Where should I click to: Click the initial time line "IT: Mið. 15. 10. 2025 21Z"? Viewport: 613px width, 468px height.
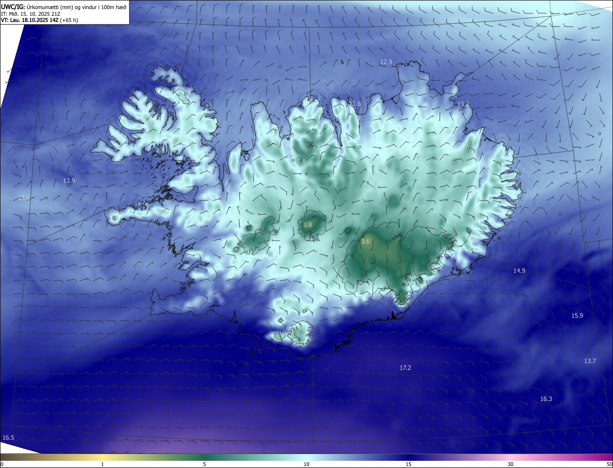(x=30, y=14)
